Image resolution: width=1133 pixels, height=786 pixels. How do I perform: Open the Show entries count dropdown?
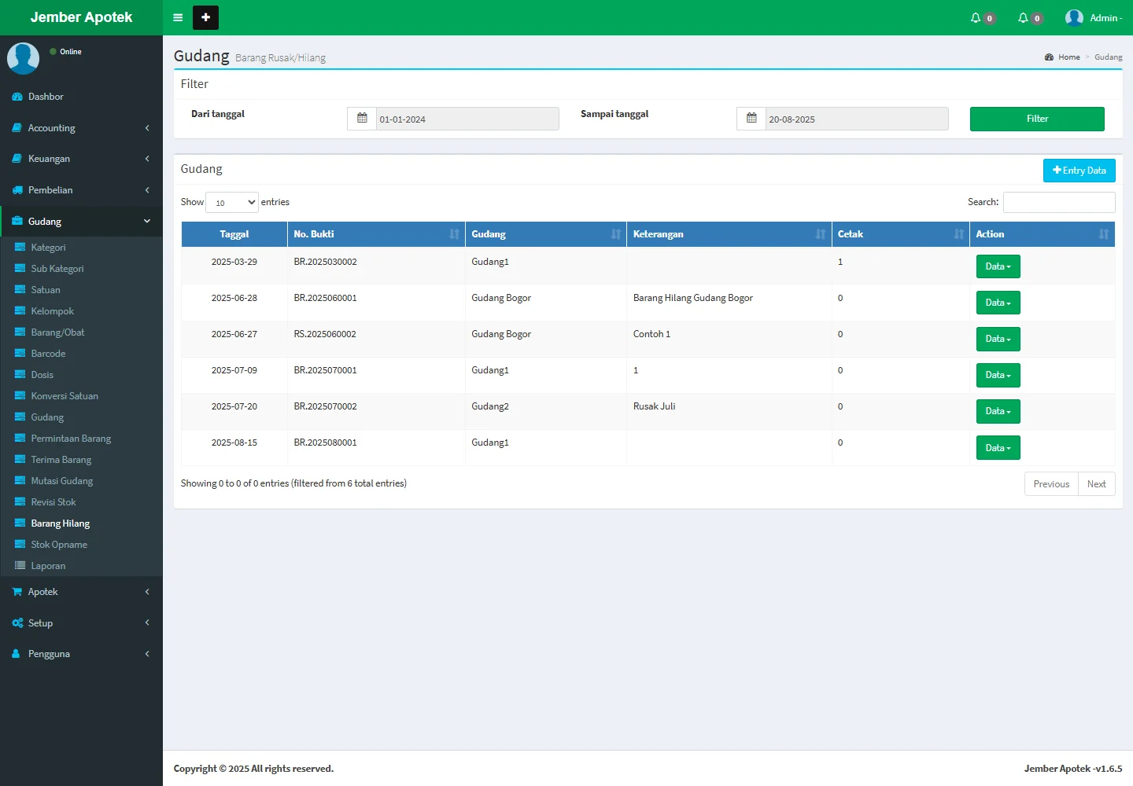pyautogui.click(x=232, y=203)
